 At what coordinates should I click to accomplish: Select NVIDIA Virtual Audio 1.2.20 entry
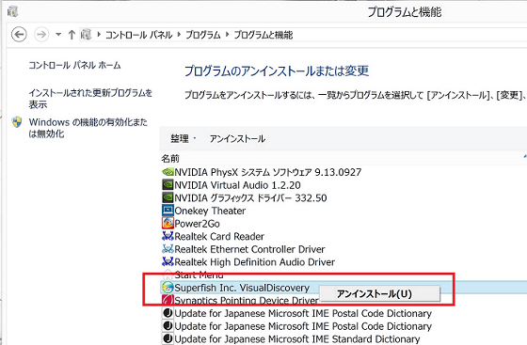coord(237,185)
